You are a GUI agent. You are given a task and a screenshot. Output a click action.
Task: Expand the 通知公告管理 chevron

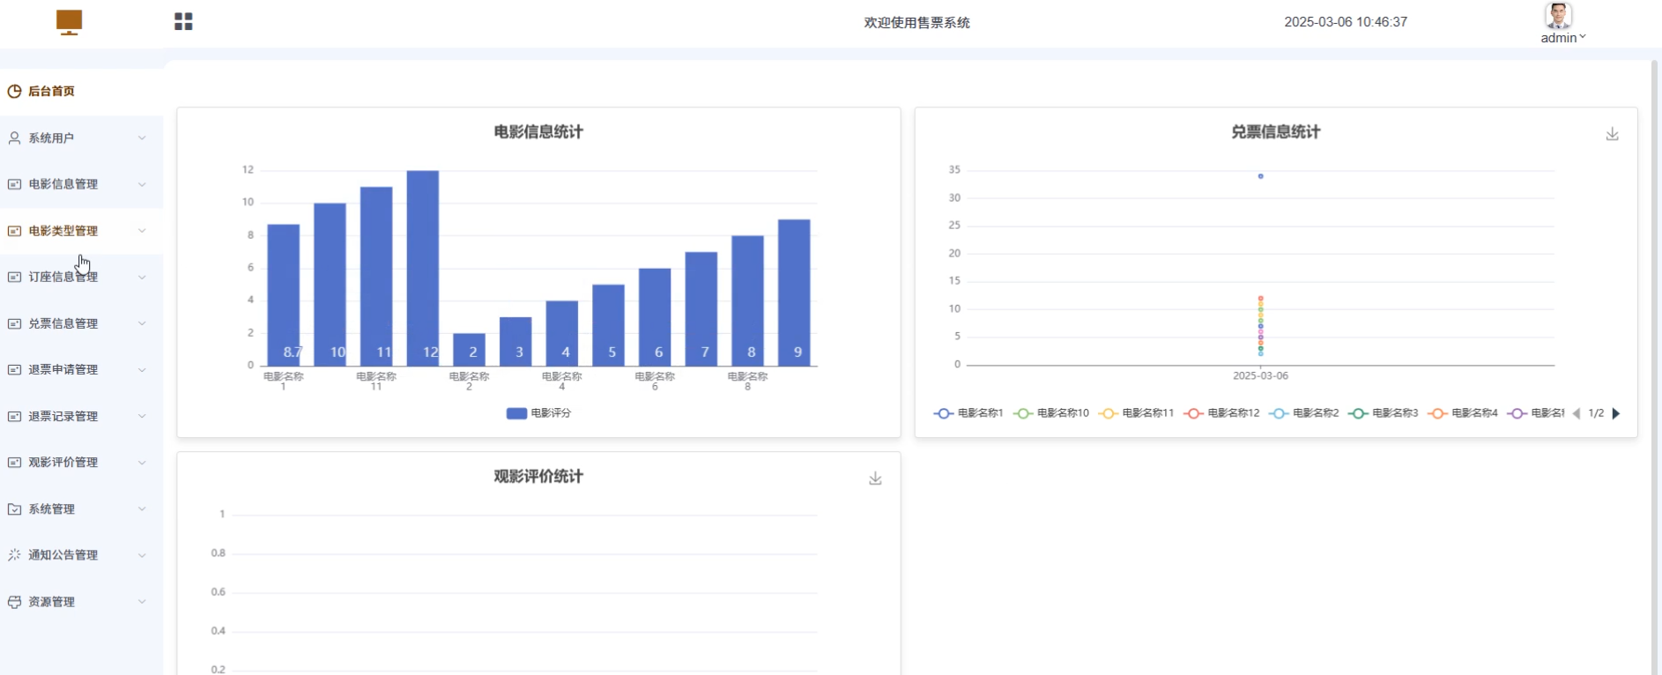[142, 555]
